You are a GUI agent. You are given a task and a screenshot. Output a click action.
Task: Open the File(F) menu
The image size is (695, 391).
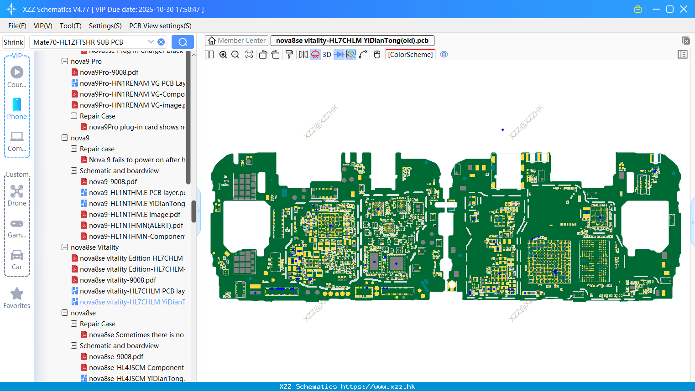tap(17, 26)
